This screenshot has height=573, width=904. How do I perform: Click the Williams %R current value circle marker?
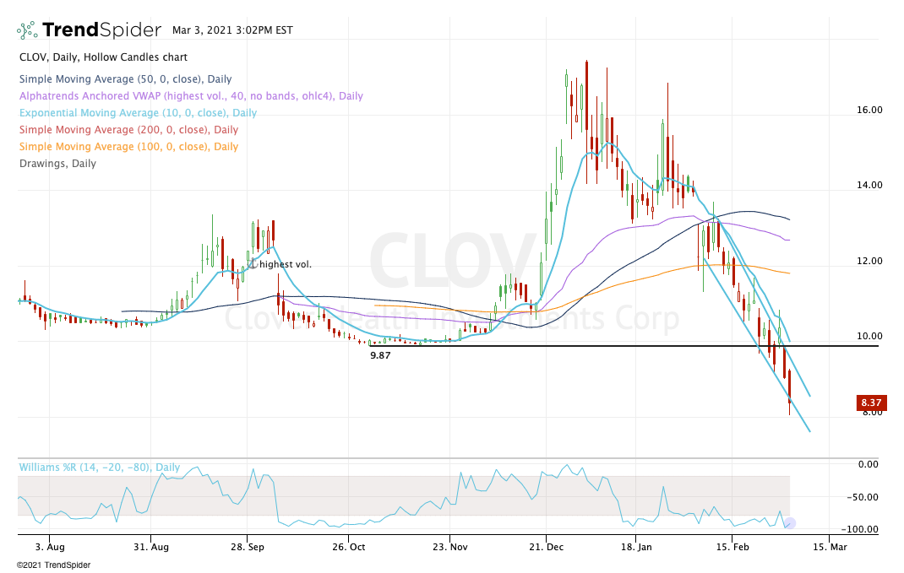tap(790, 523)
